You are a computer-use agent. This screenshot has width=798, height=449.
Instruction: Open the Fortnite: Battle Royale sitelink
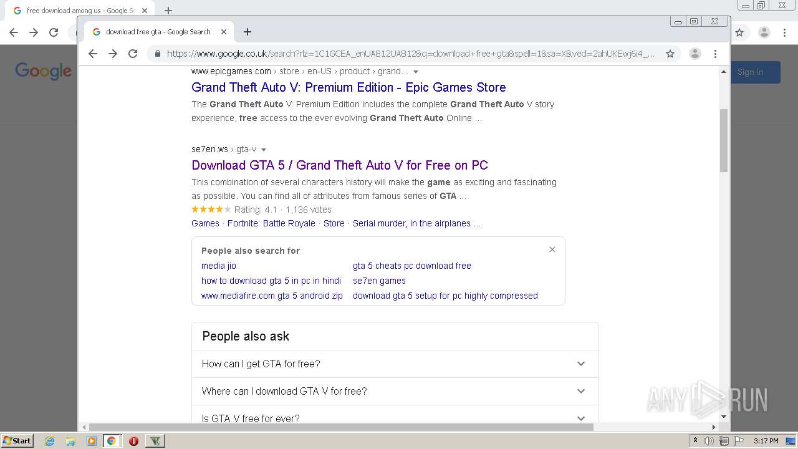tap(271, 223)
